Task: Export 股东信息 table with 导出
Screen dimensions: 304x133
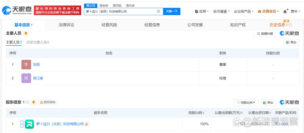Action: [268, 103]
